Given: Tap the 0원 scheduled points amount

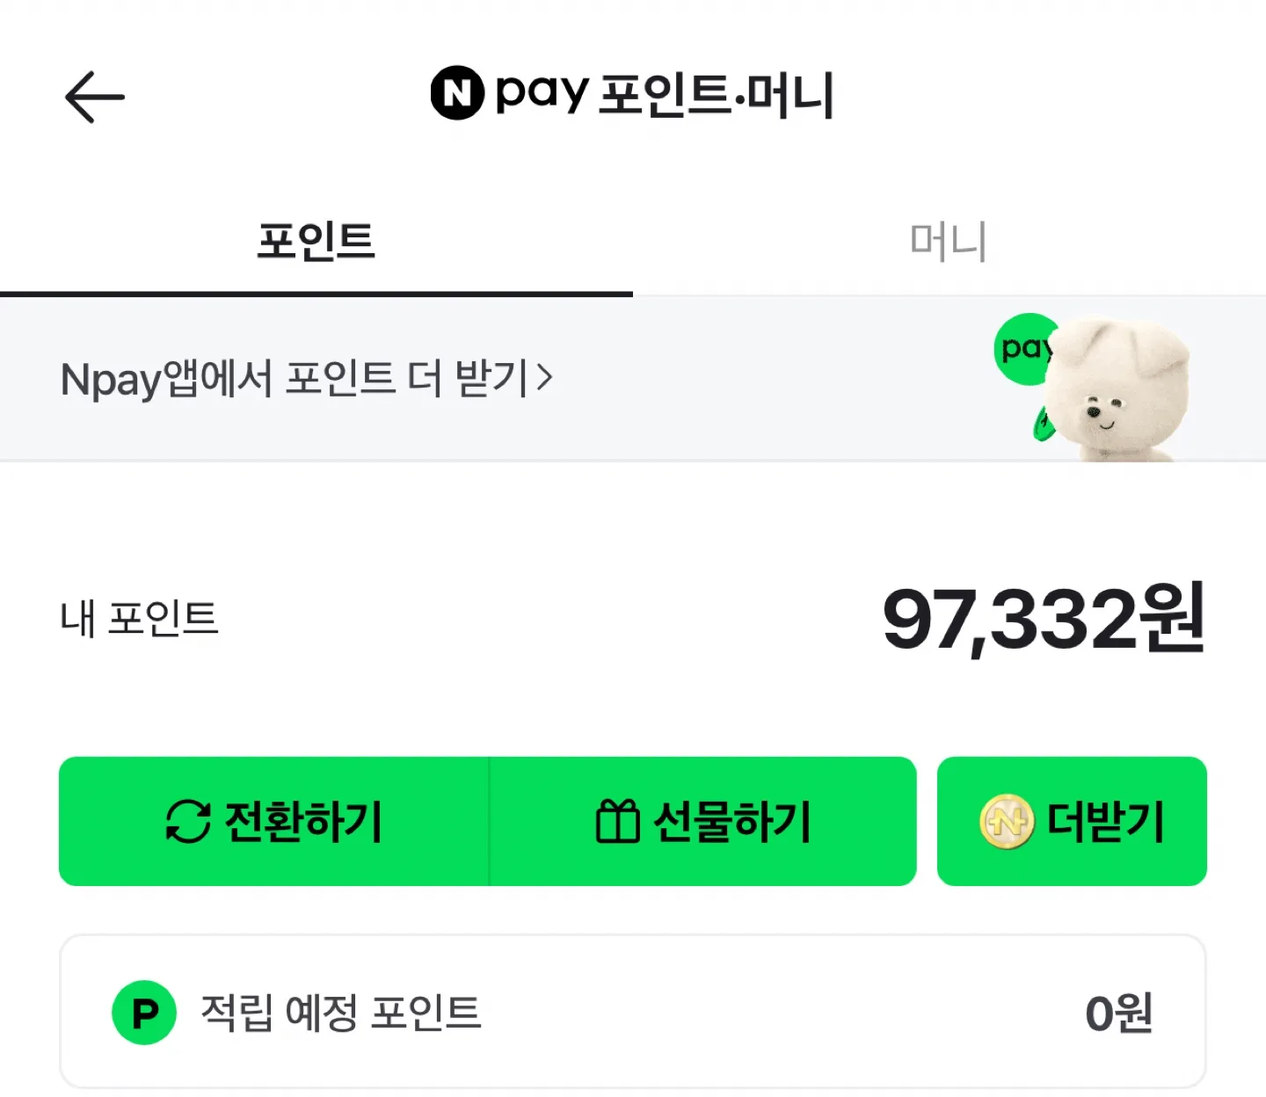Looking at the screenshot, I should click(1119, 1013).
